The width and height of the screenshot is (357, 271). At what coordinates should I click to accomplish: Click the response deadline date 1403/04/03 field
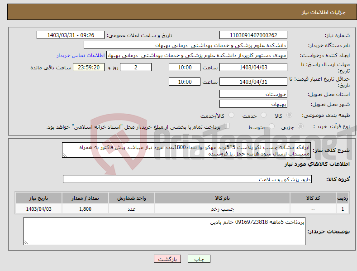coord(253,67)
